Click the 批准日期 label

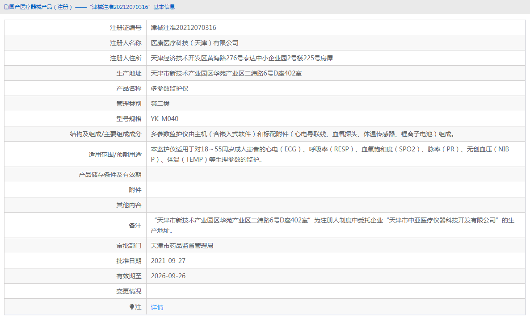pyautogui.click(x=129, y=261)
